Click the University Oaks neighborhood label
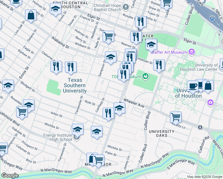The image size is (223, 179). tap(162, 133)
